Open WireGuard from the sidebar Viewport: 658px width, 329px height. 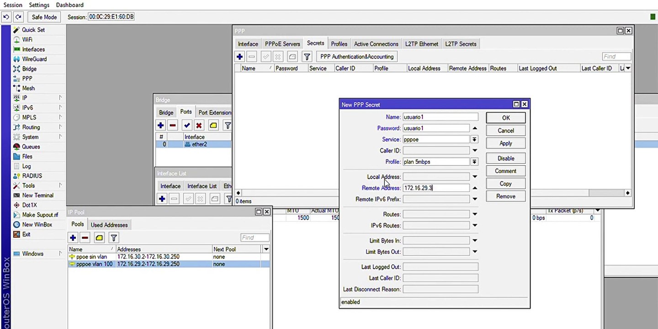coord(34,59)
